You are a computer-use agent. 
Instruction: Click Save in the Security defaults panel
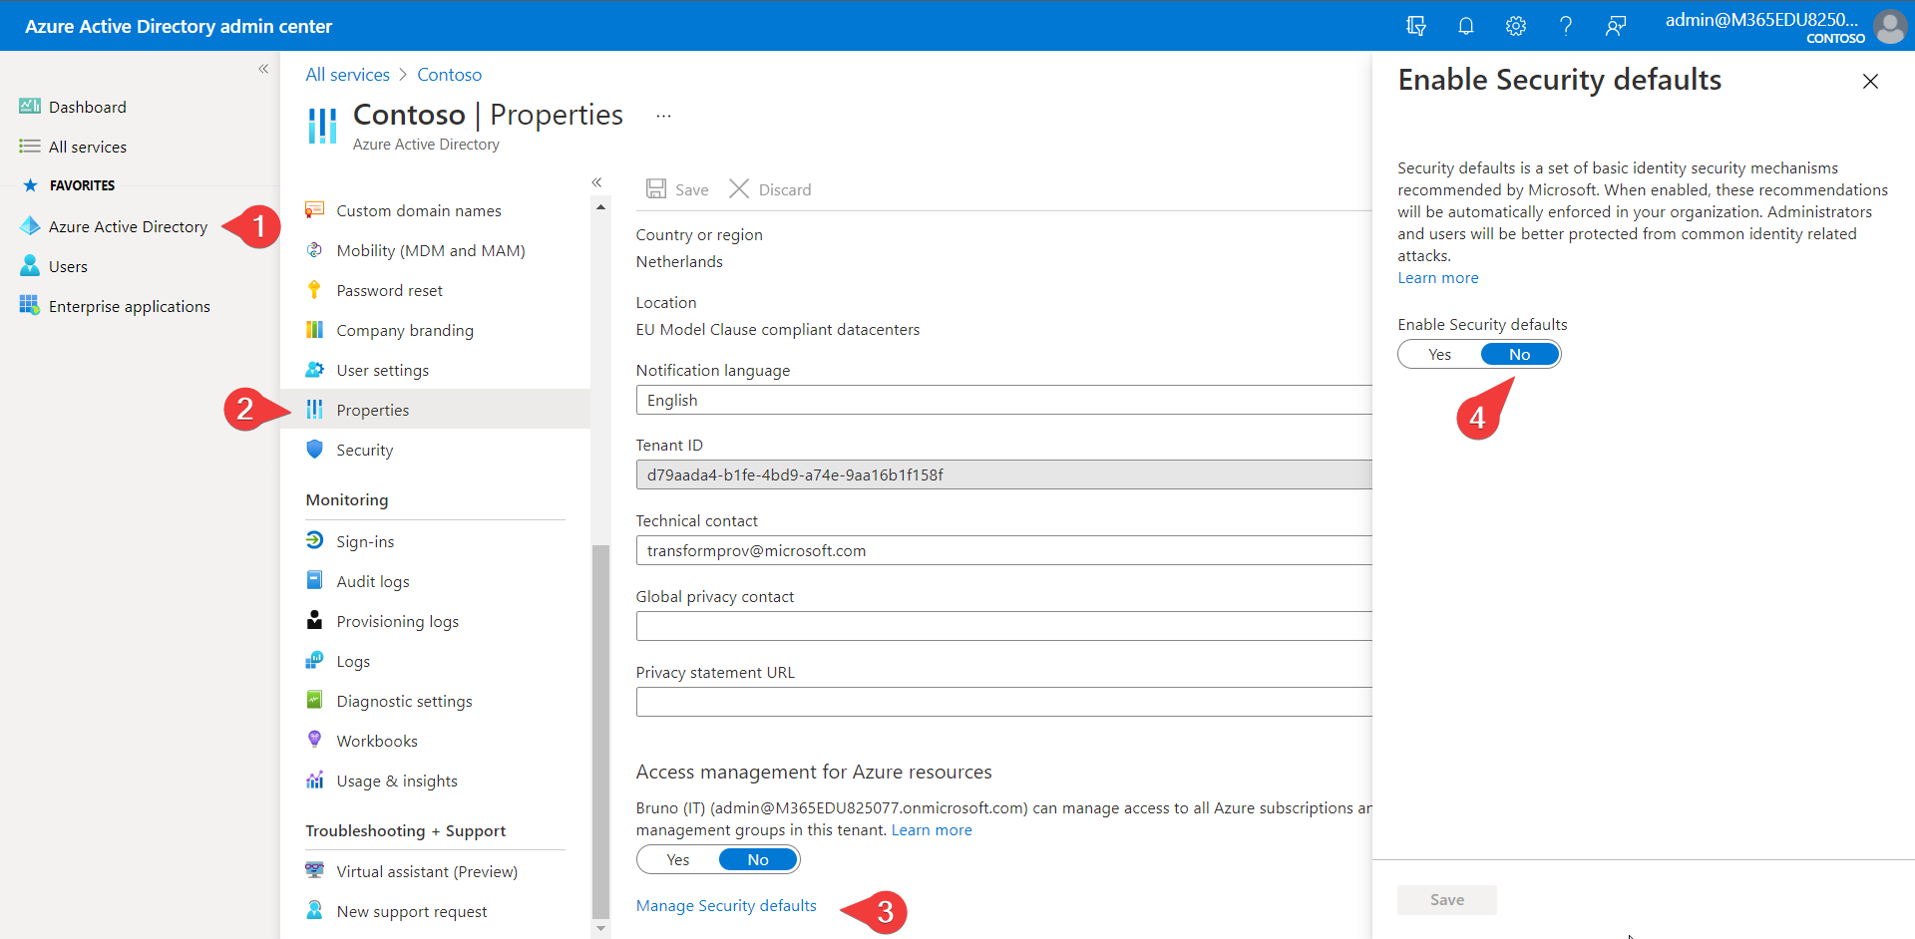pos(1446,900)
